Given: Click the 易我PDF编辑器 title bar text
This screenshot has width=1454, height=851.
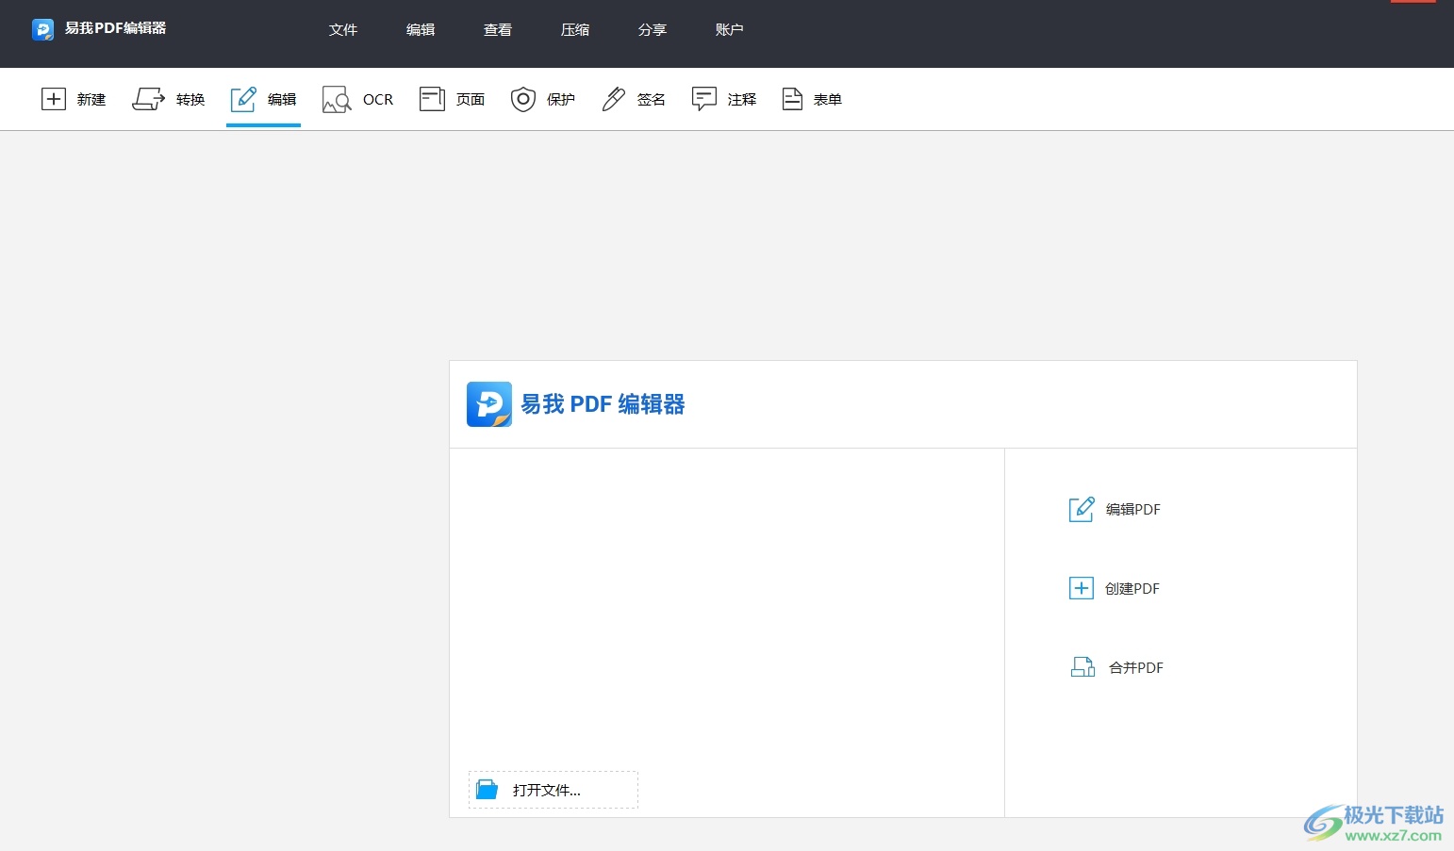Looking at the screenshot, I should point(115,28).
